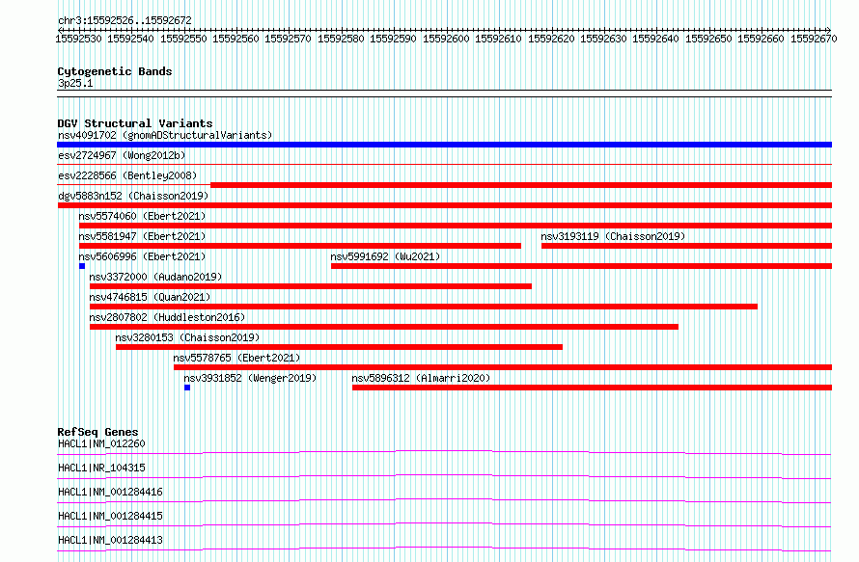This screenshot has width=859, height=562.
Task: Open variant nsv3372000 (Audano2019)
Action: pos(155,277)
